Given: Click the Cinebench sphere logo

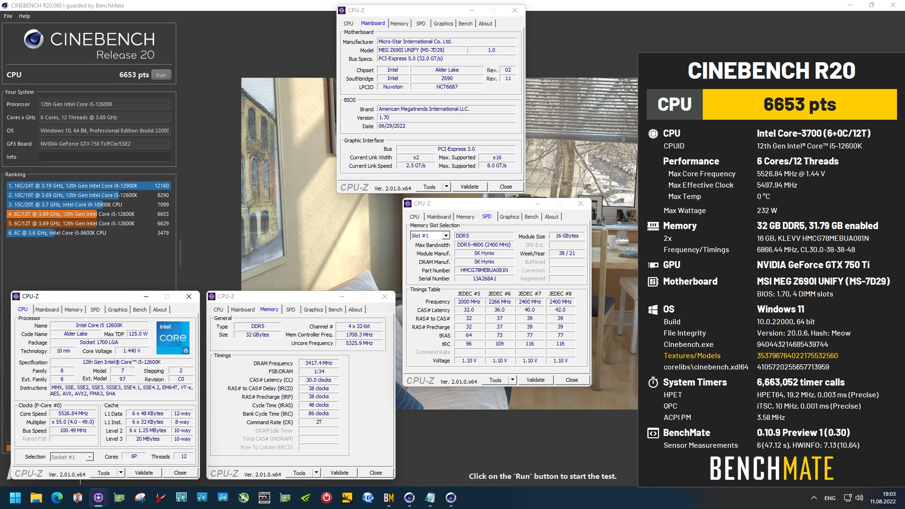Looking at the screenshot, I should point(34,39).
